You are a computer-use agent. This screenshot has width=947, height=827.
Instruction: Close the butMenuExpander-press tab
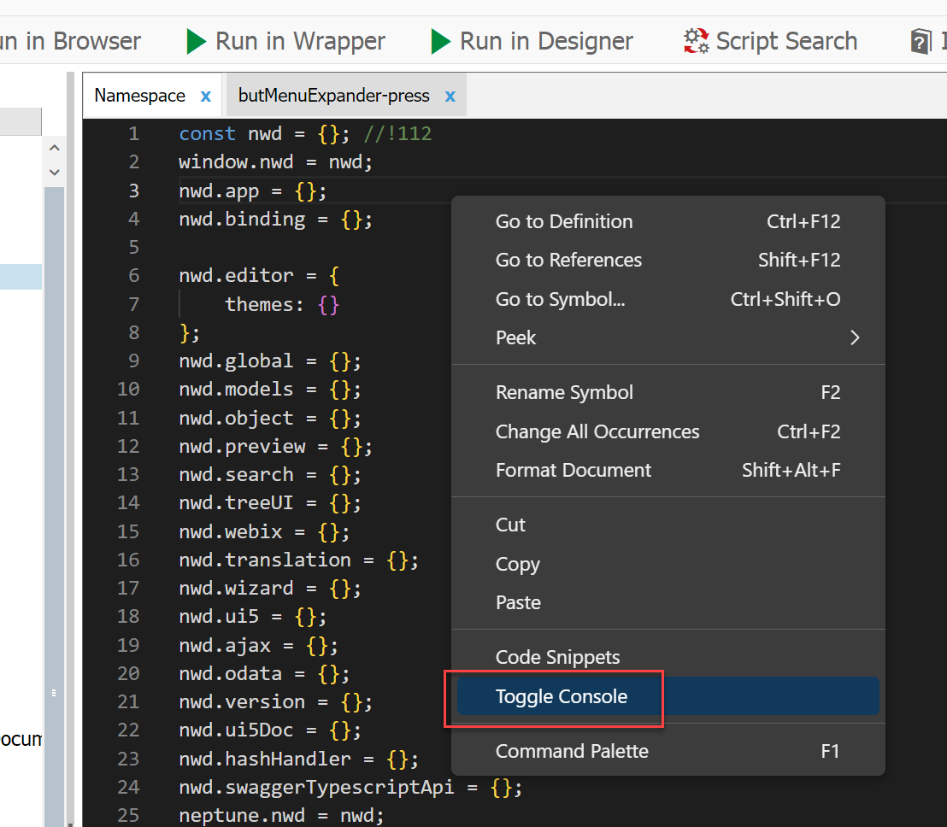(x=450, y=96)
